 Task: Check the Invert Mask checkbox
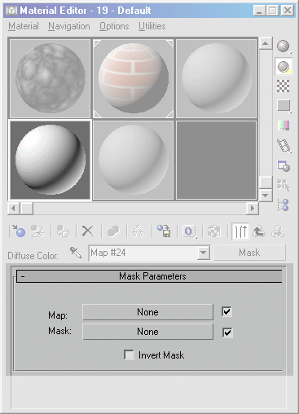click(129, 355)
